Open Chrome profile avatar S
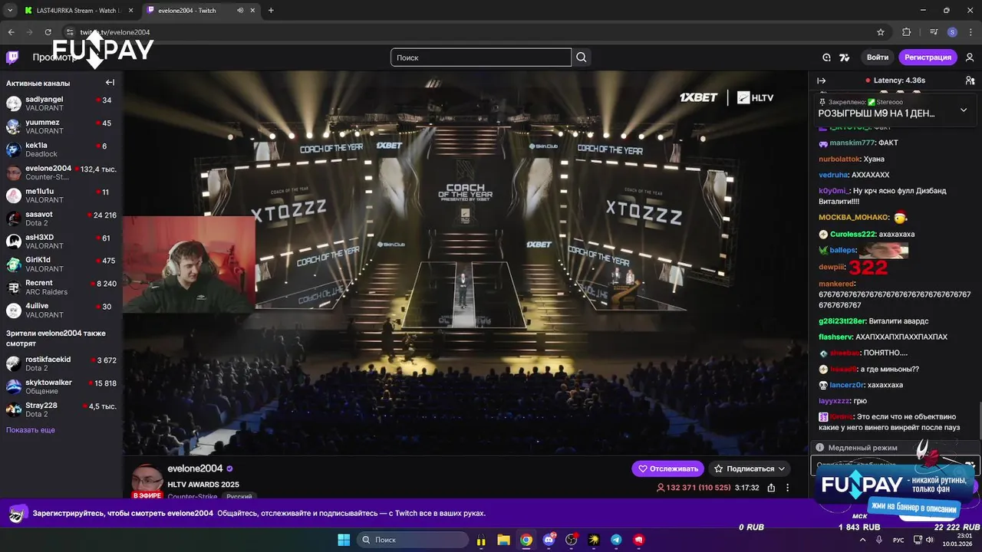This screenshot has width=982, height=552. click(x=952, y=32)
